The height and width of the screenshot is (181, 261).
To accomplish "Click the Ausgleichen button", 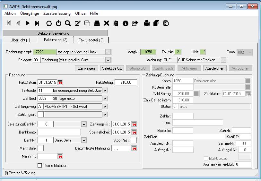I will [x=215, y=68].
